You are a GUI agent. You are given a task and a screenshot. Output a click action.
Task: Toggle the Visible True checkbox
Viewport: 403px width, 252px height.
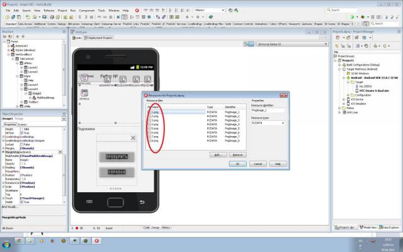click(22, 202)
